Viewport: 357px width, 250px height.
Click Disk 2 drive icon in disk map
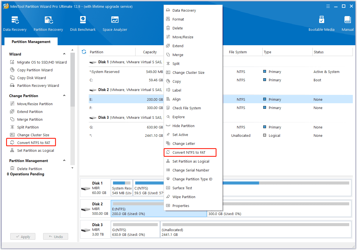tap(85, 209)
